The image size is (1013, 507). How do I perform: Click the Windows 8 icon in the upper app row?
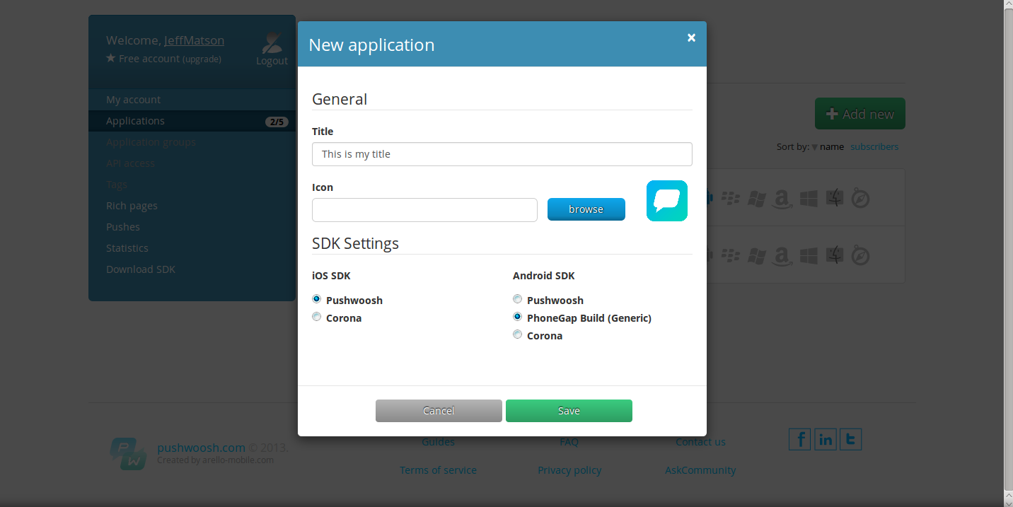[809, 199]
